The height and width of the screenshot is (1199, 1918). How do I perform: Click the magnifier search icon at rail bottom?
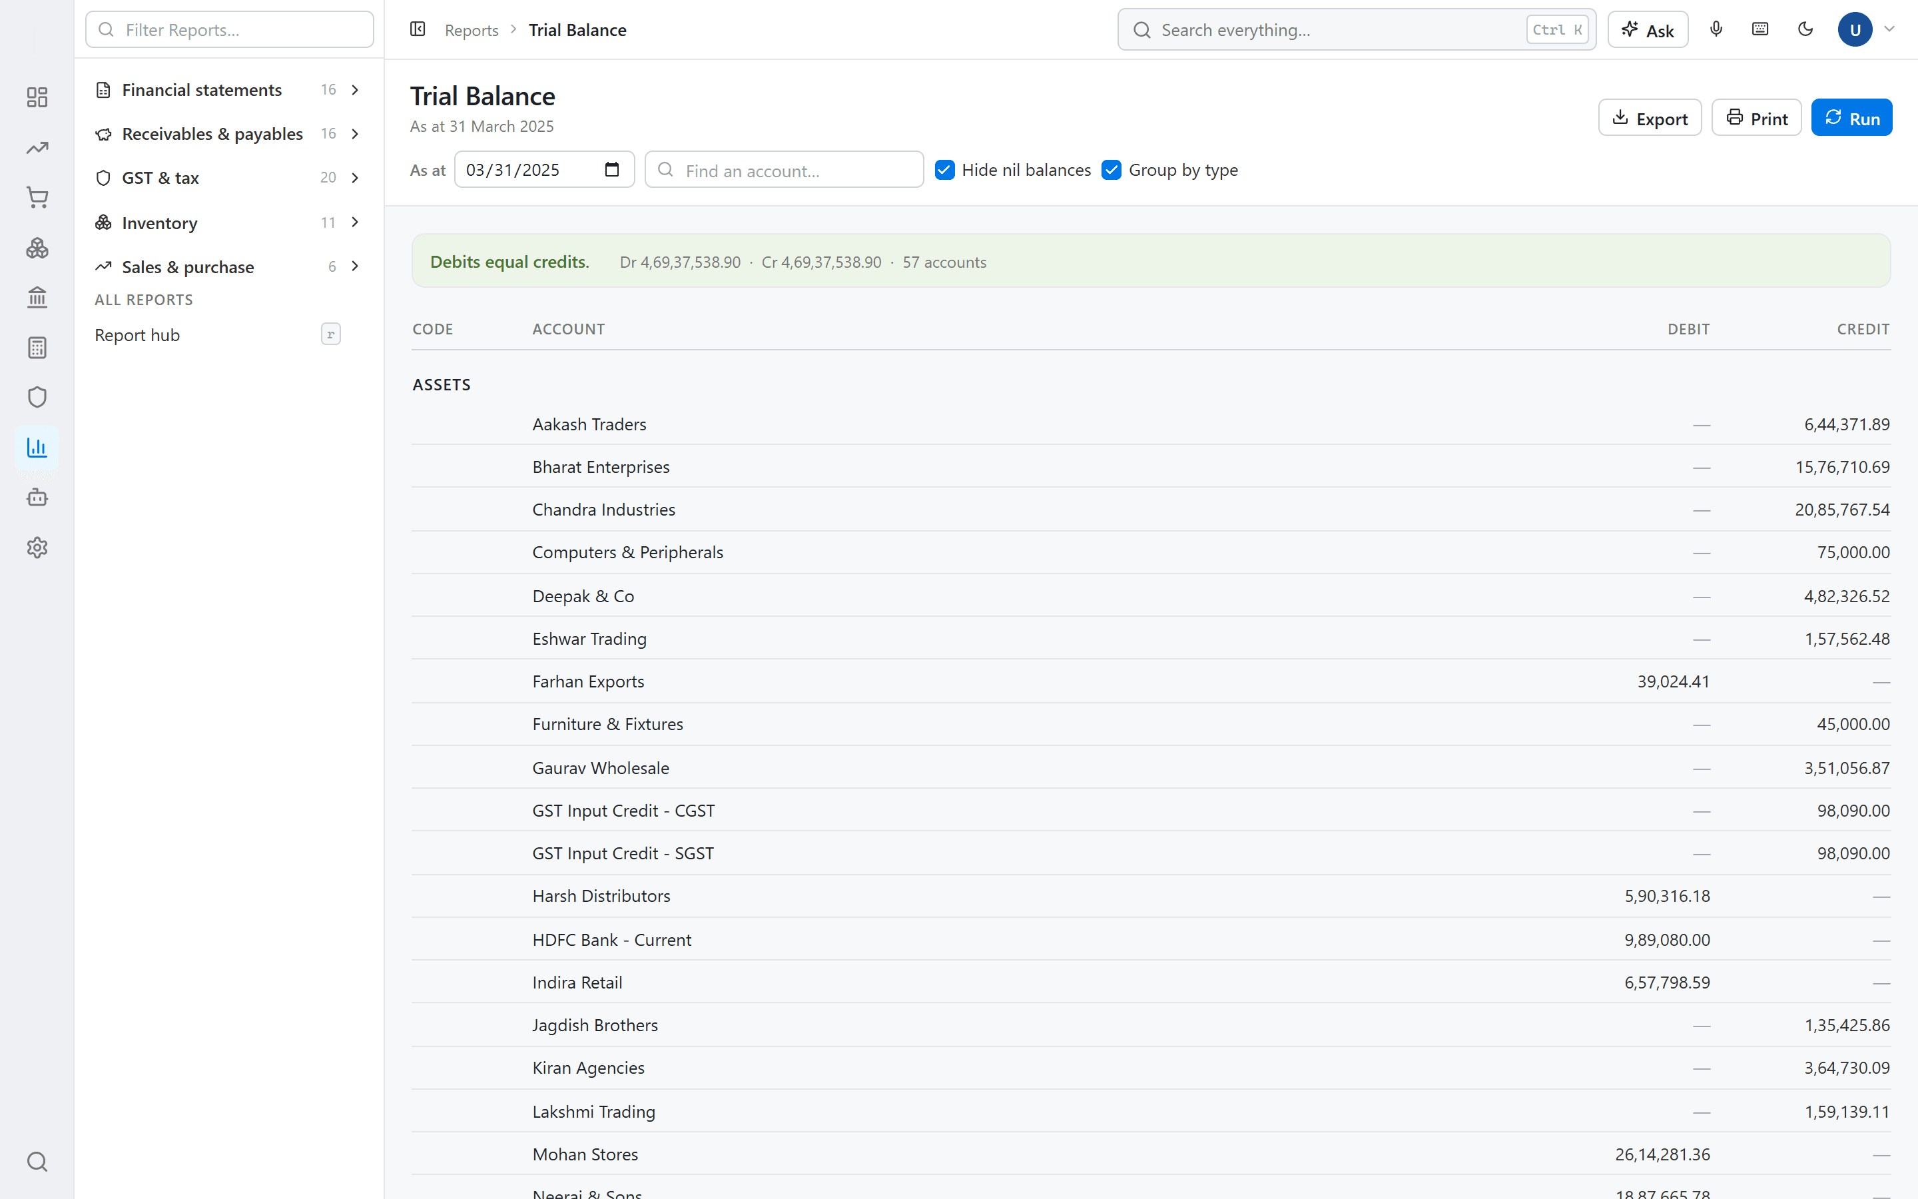point(37,1162)
